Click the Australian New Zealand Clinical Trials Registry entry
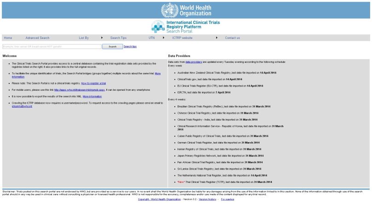The width and height of the screenshot is (372, 204). (x=227, y=73)
